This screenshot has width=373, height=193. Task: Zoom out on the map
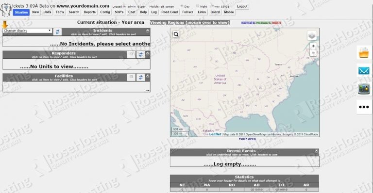[x=313, y=53]
